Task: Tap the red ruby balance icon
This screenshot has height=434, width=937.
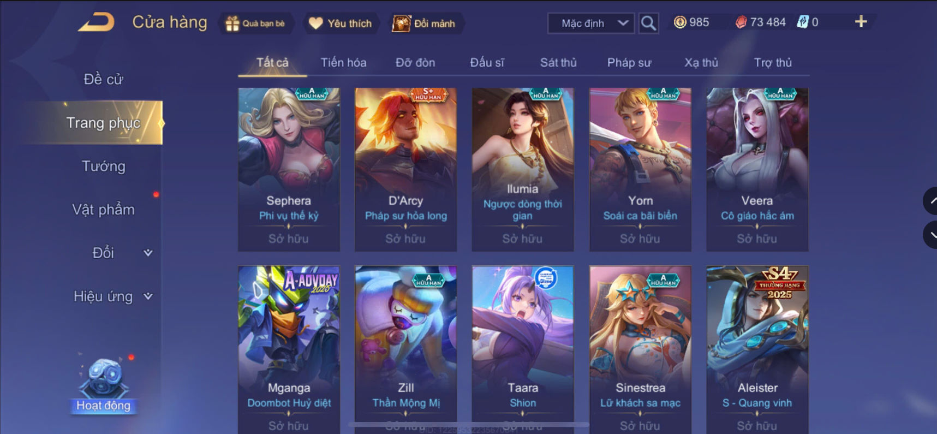Action: 741,22
